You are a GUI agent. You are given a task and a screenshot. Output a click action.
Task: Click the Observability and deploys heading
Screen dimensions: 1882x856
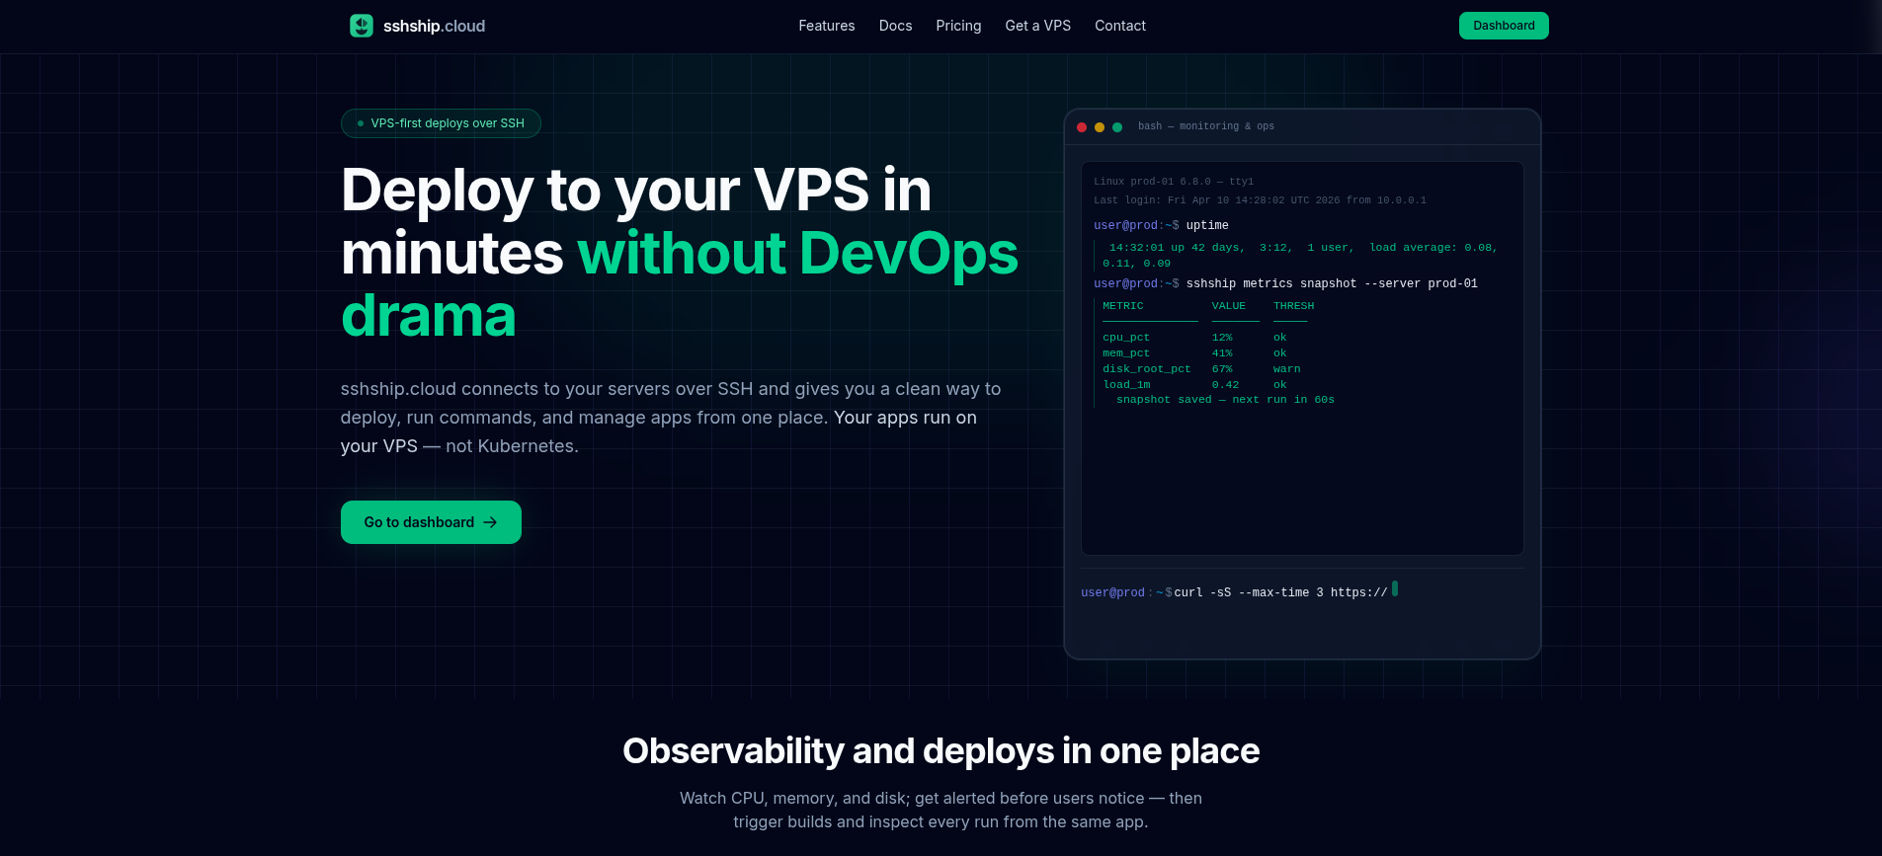point(941,751)
